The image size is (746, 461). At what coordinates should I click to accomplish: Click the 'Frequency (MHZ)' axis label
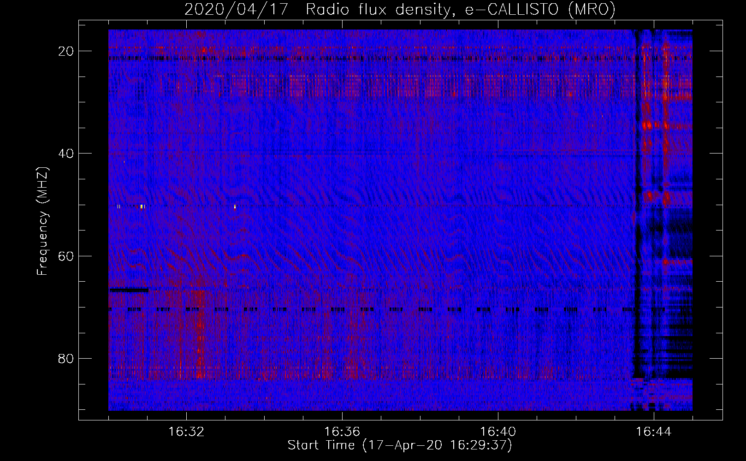pos(42,221)
